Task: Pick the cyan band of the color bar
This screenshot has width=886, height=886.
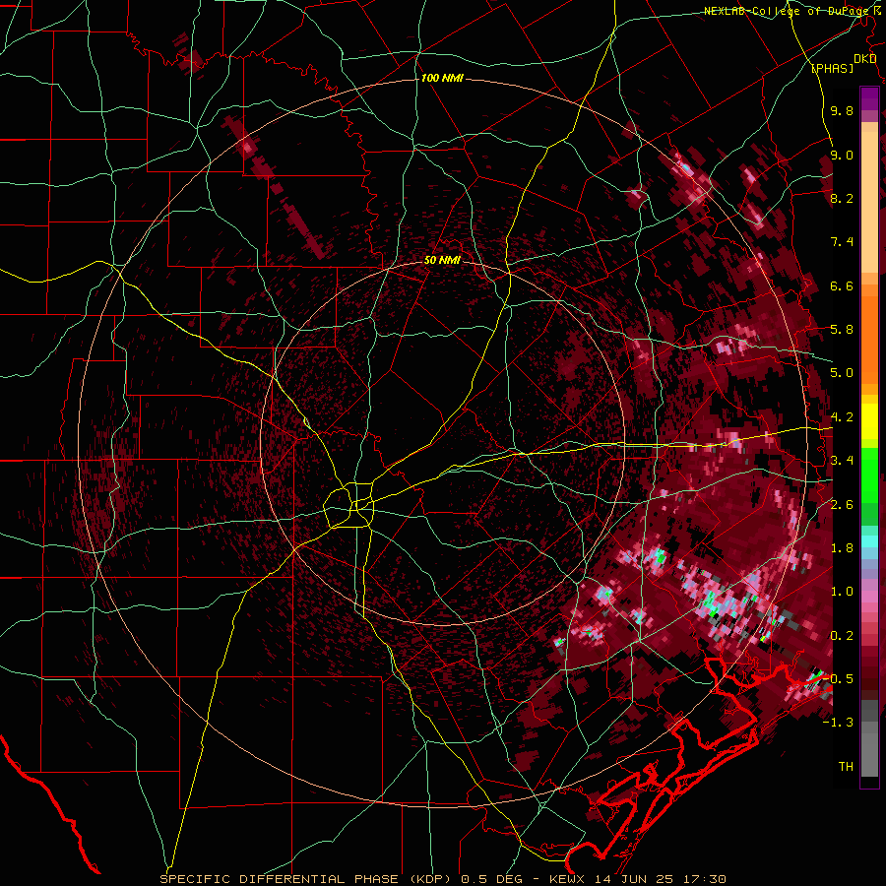Action: coord(869,541)
